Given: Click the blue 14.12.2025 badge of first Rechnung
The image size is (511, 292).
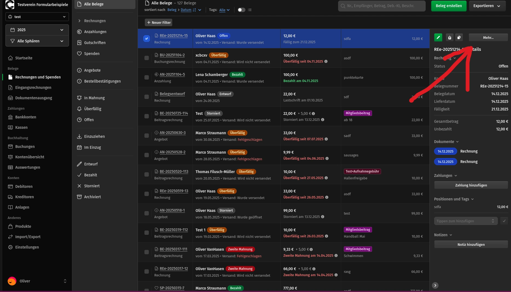Looking at the screenshot, I should pyautogui.click(x=445, y=151).
